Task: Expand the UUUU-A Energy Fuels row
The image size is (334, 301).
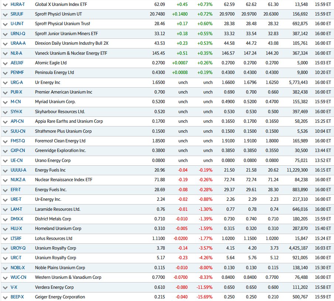Action: [x=5, y=170]
